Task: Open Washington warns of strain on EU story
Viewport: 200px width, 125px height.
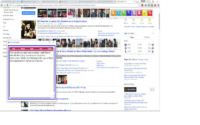Action: [x=136, y=102]
